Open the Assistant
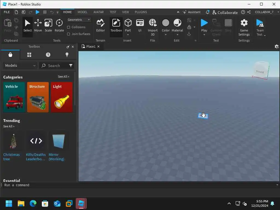Viewport: 280px width, 210px height. [x=192, y=12]
